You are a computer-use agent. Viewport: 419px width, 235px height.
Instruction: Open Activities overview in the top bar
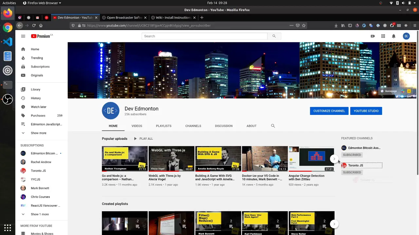click(9, 3)
